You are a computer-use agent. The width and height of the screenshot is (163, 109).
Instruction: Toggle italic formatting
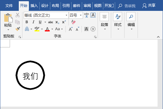(x=33, y=22)
